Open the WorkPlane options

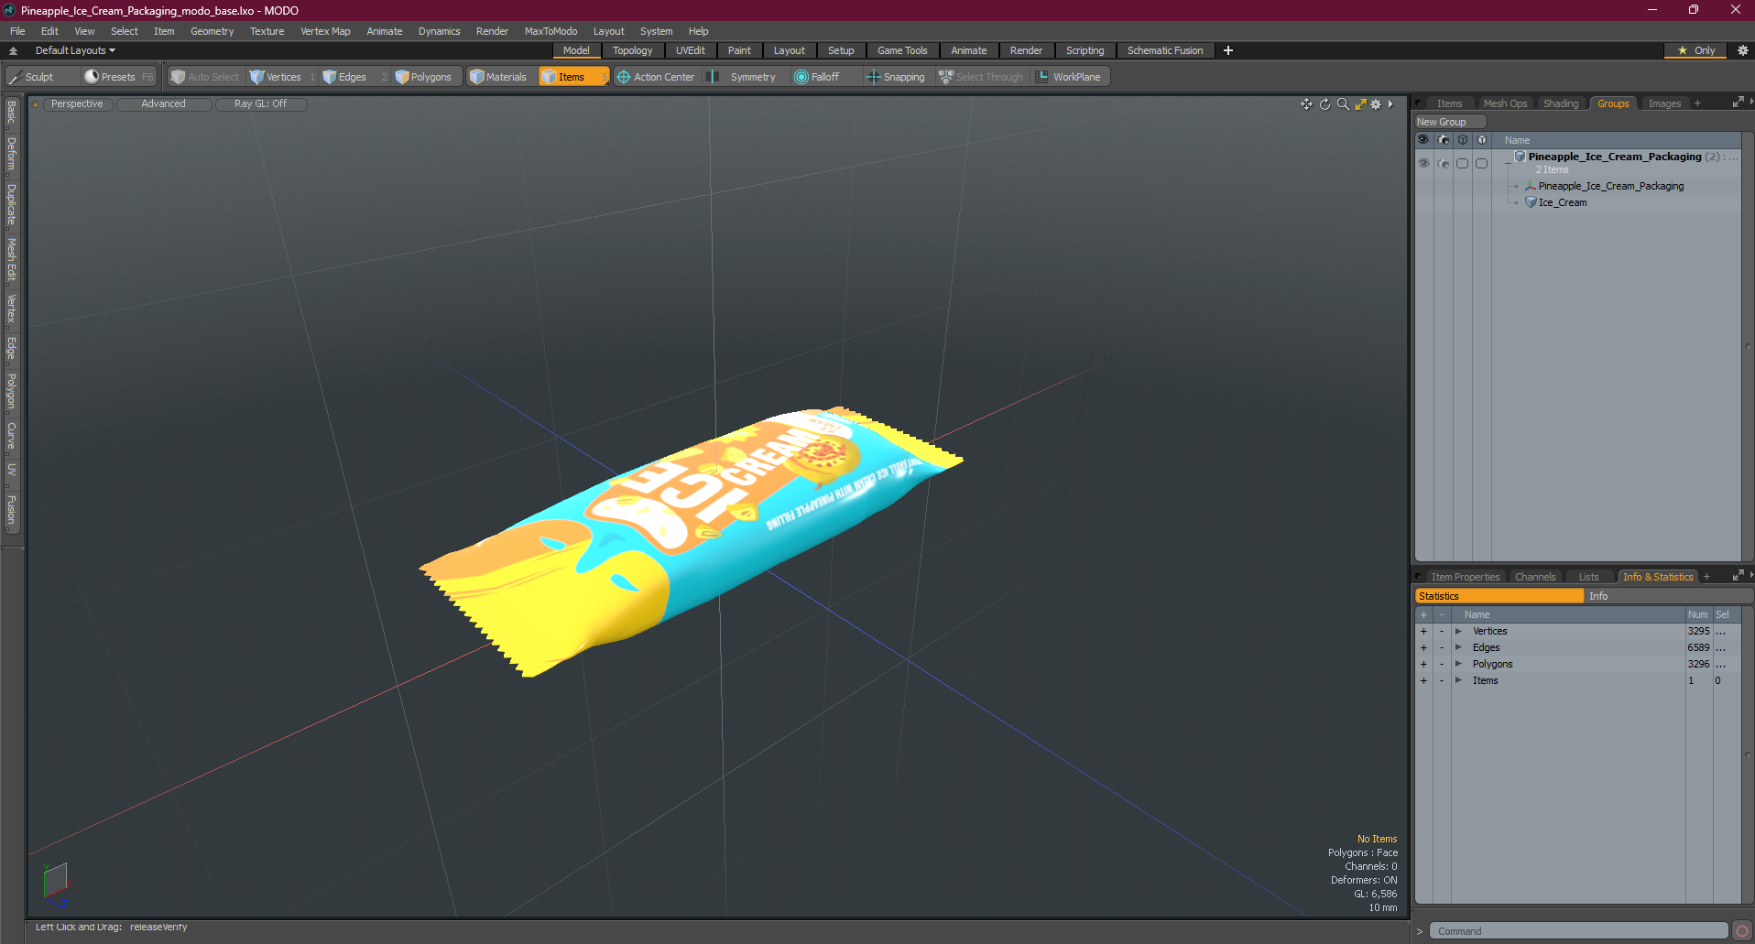click(1070, 77)
